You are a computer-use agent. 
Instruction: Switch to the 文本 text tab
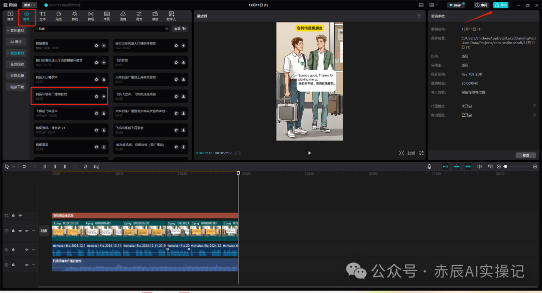[x=43, y=16]
